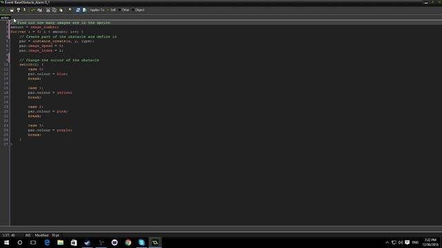This screenshot has width=442, height=248.
Task: Click the 'for(var i = 0' loop line
Action: tap(47, 32)
